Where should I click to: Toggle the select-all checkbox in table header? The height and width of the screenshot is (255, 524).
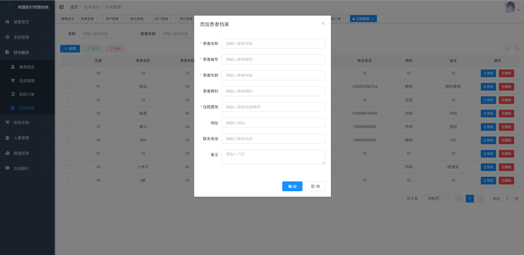68,60
